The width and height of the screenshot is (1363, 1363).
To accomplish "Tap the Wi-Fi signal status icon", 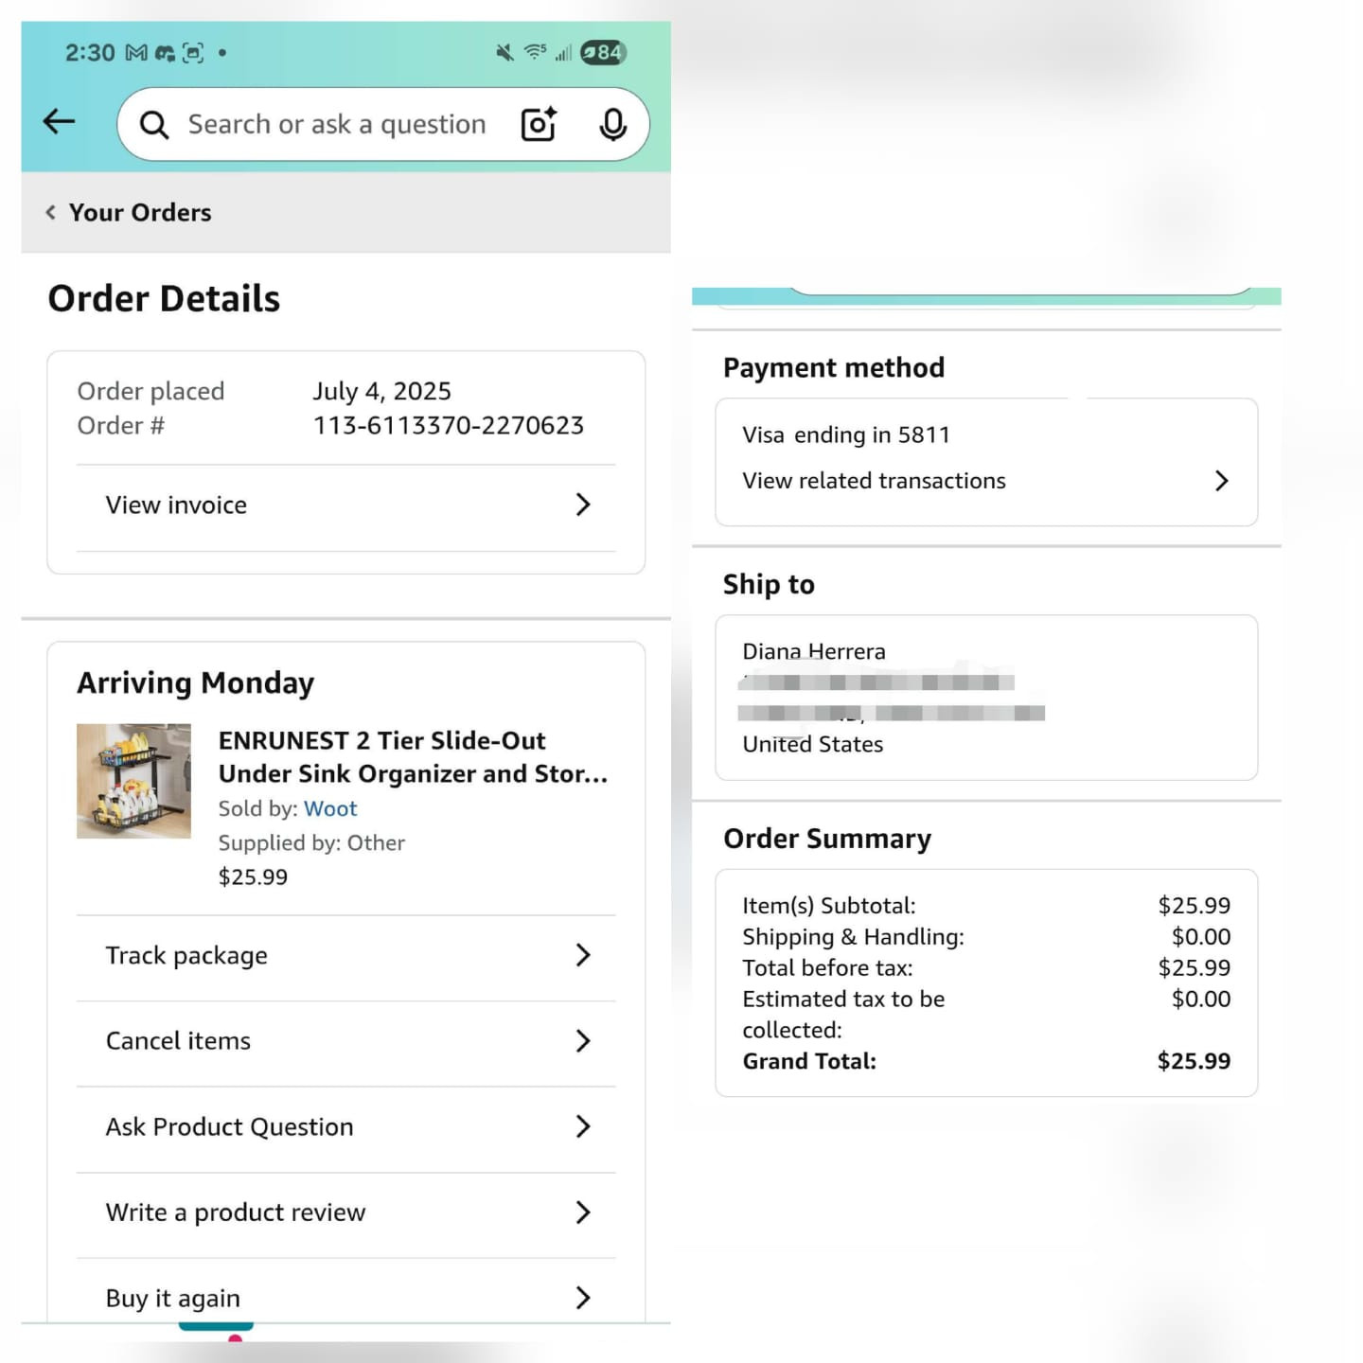I will tap(536, 52).
